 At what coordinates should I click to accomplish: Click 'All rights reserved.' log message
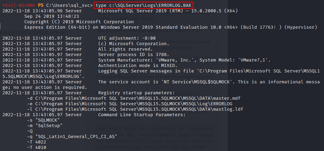[126, 49]
